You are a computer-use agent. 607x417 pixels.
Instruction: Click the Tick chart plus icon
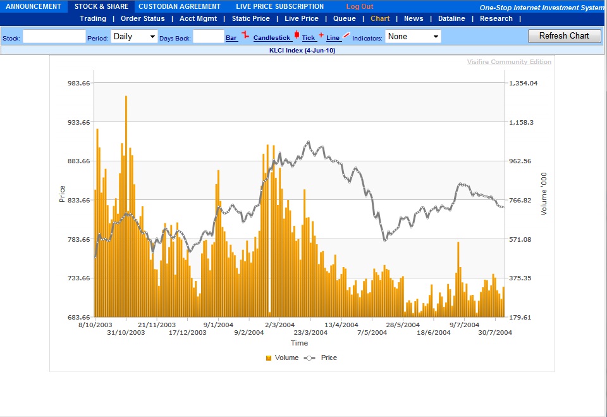click(321, 35)
